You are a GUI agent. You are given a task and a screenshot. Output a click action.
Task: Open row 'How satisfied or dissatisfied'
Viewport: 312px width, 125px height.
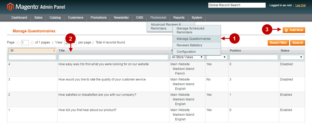click(x=156, y=99)
